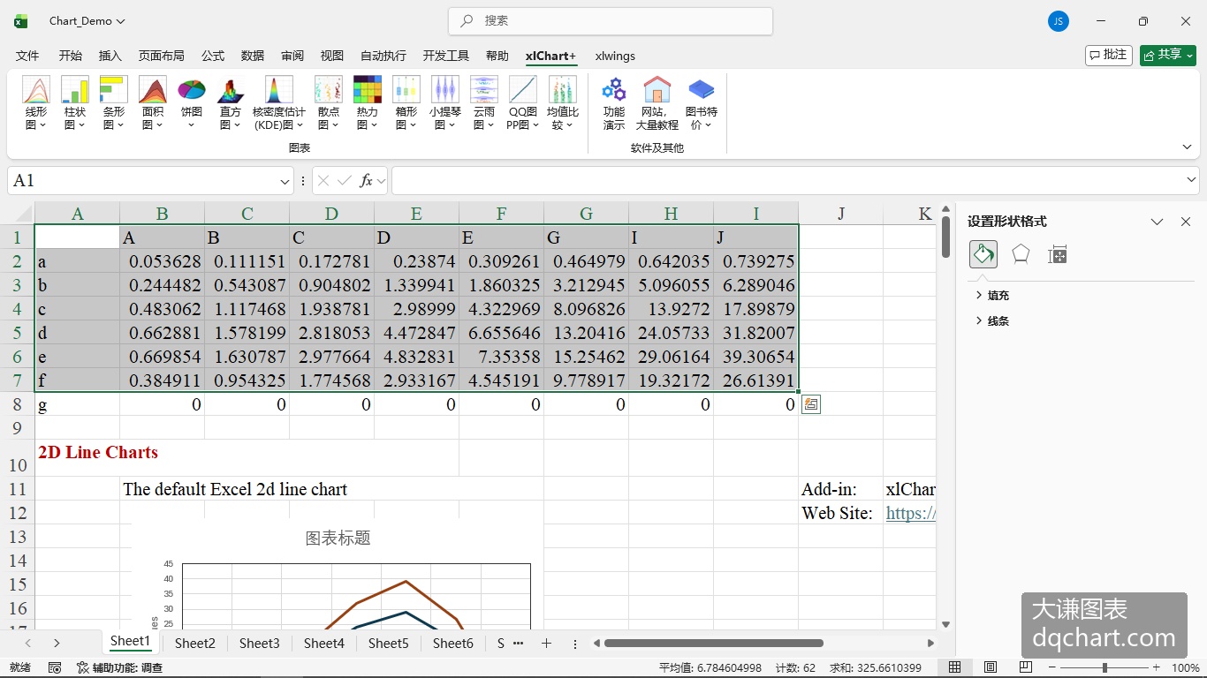The image size is (1207, 678).
Task: Switch to the xlwings ribbon tab
Action: [615, 56]
